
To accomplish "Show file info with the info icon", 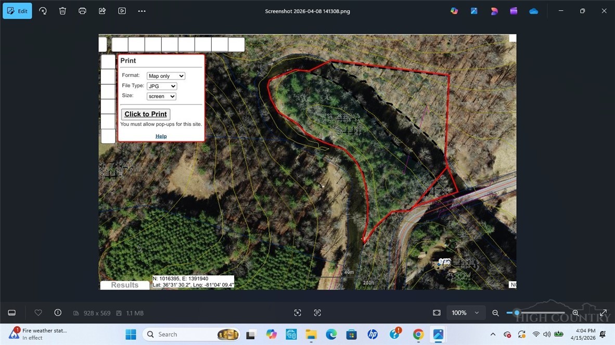I will 58,313.
